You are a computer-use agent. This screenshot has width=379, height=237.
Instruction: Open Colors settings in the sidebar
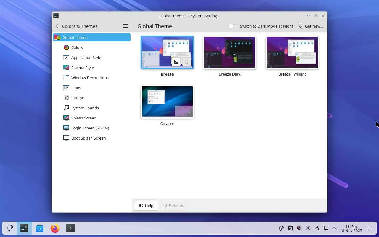pos(92,47)
